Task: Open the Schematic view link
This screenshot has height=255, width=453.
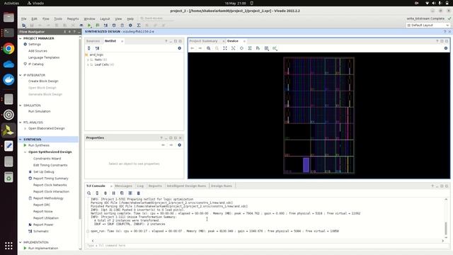Action: click(x=41, y=232)
